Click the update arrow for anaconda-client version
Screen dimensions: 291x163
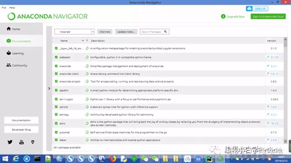coord(268,74)
